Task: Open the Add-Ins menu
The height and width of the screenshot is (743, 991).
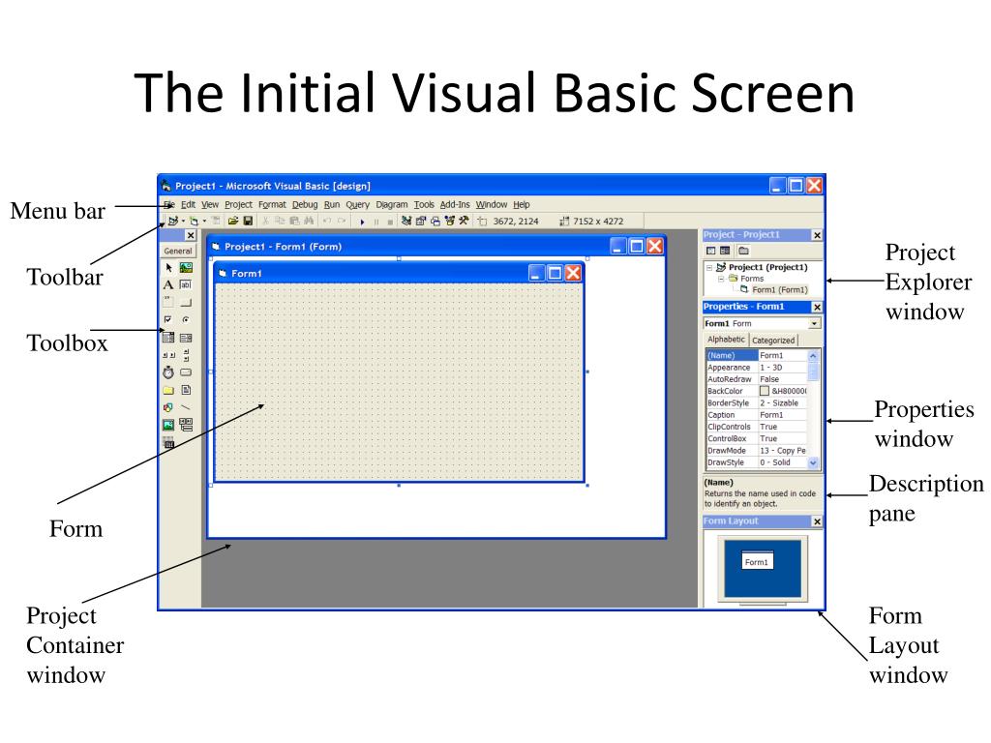Action: (x=455, y=205)
